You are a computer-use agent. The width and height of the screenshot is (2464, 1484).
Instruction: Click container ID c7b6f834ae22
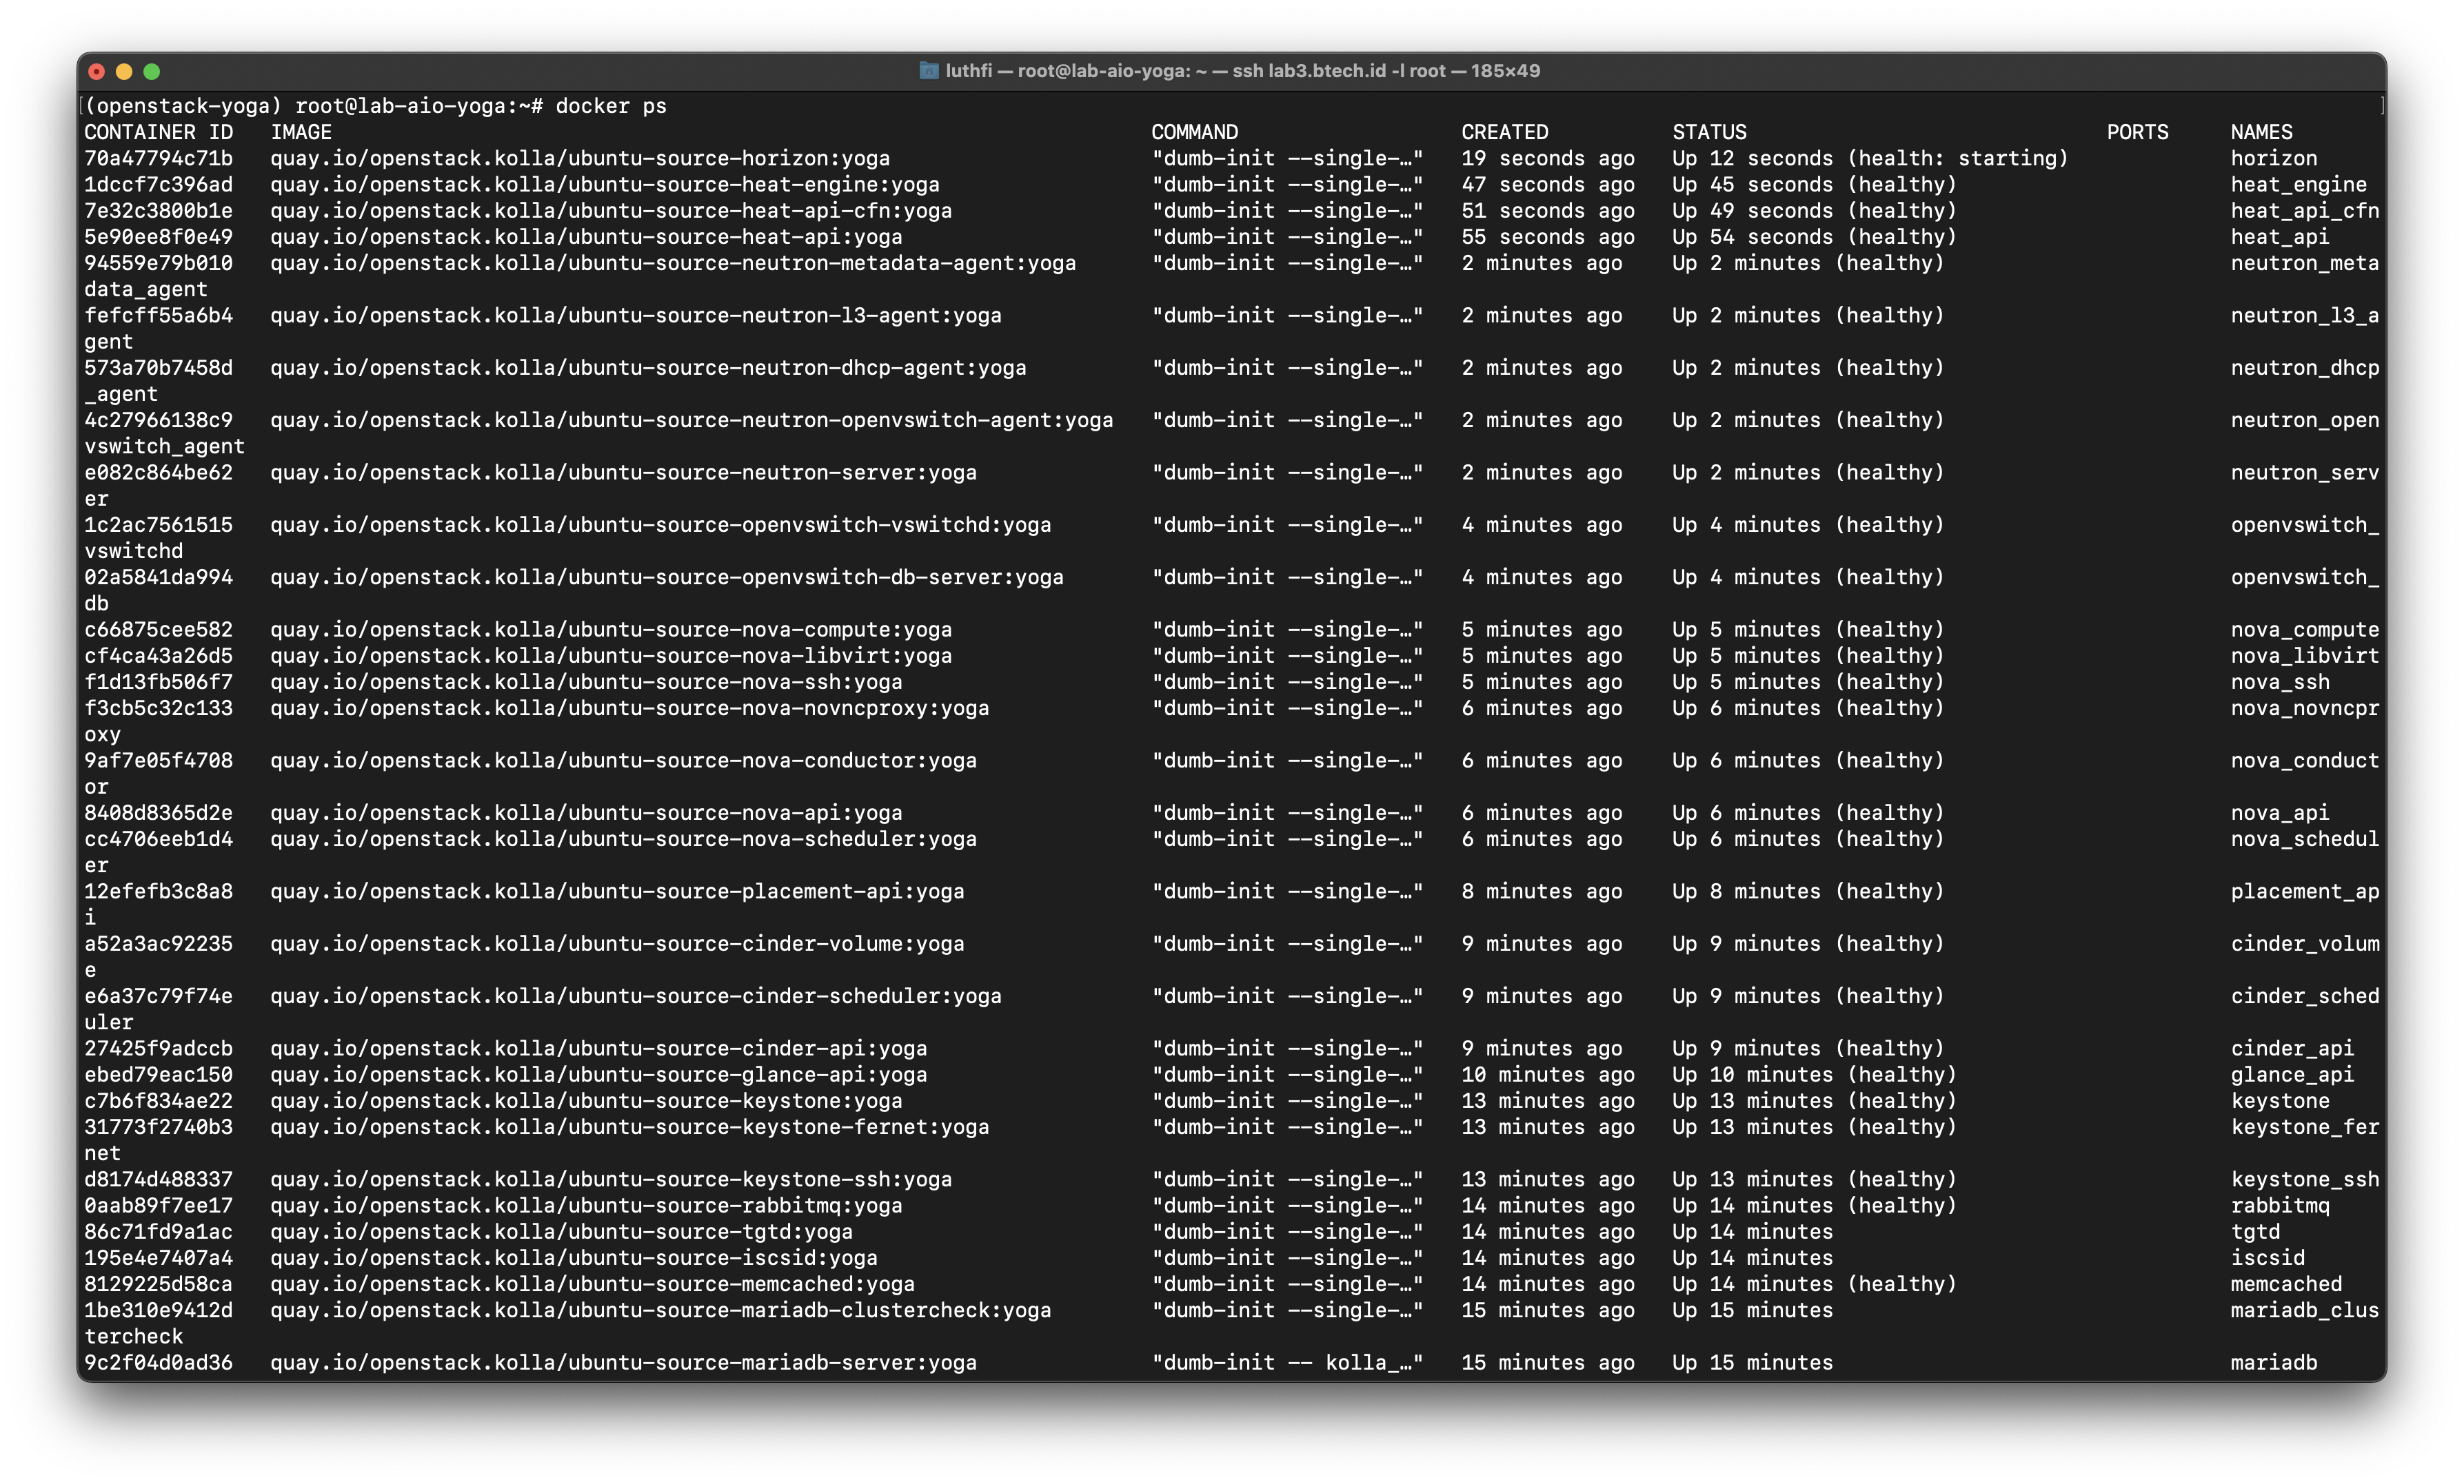pos(158,1100)
